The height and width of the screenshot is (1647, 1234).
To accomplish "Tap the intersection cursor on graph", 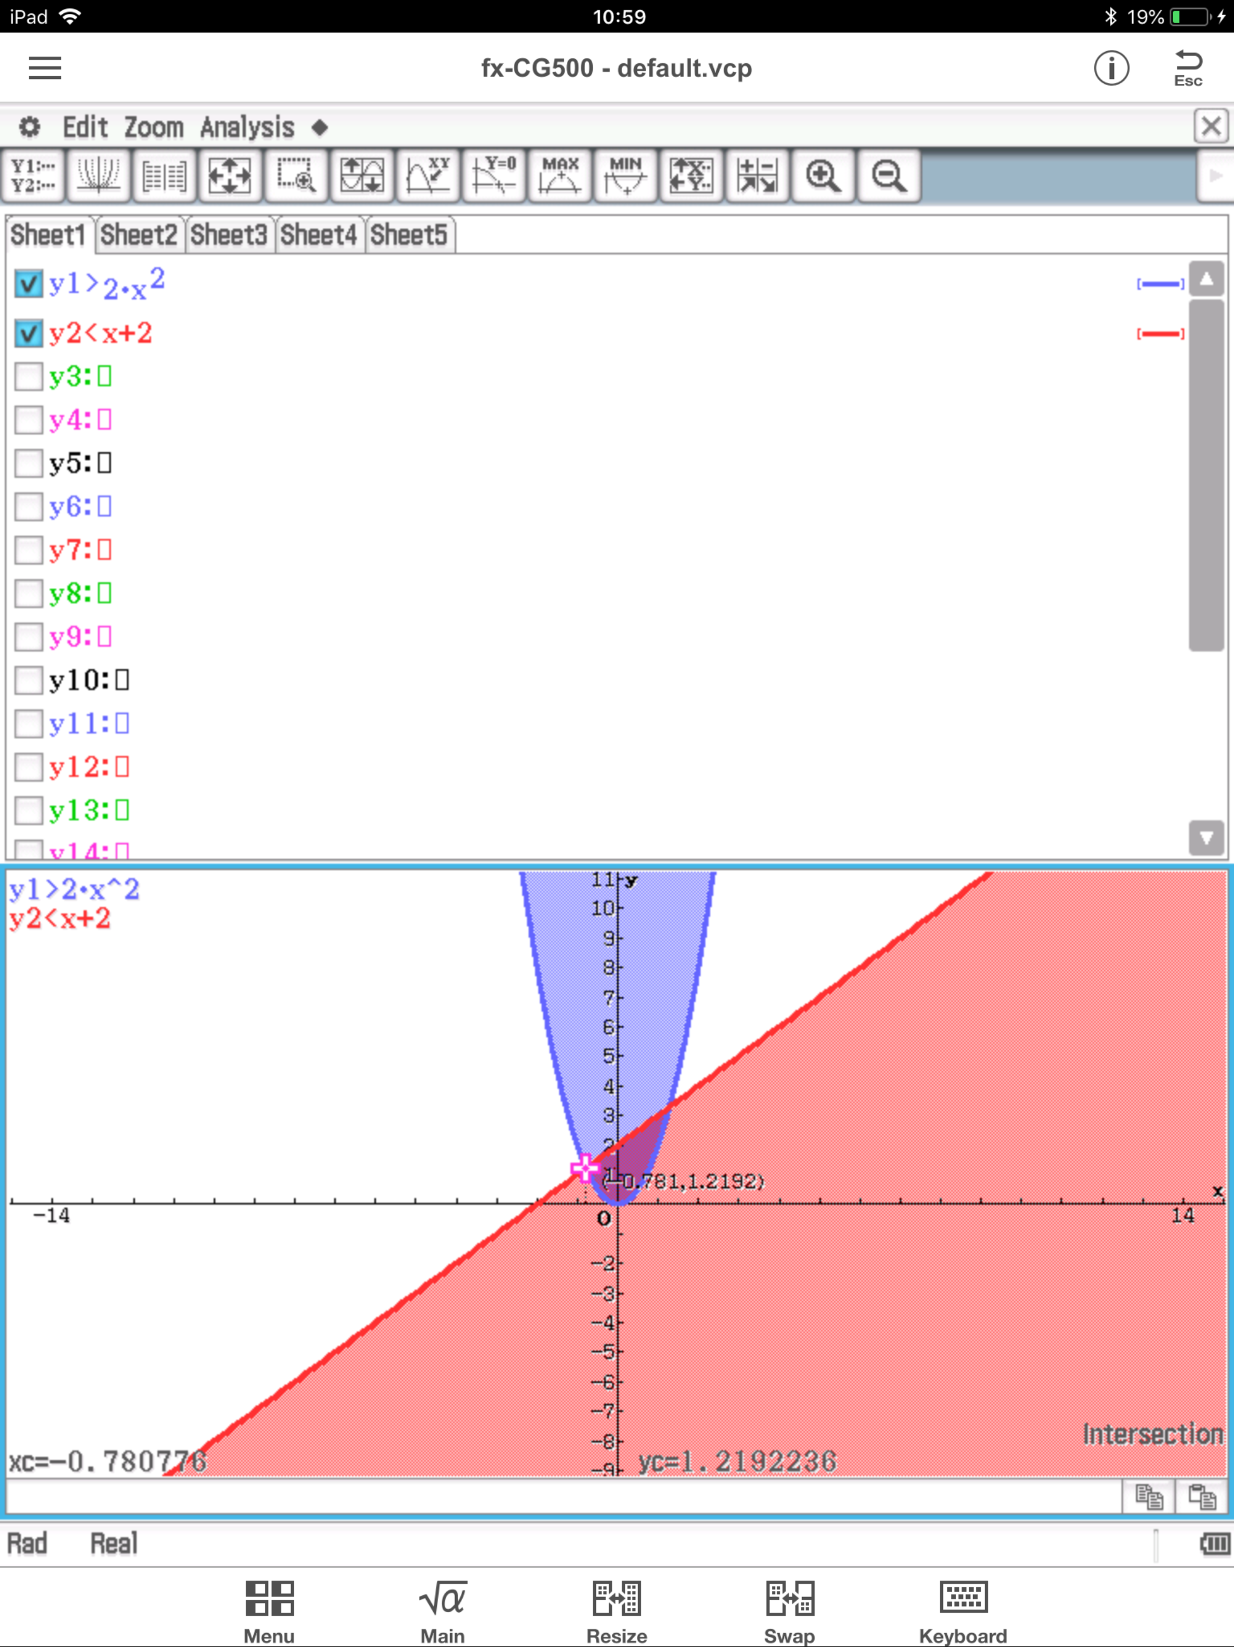I will 585,1168.
